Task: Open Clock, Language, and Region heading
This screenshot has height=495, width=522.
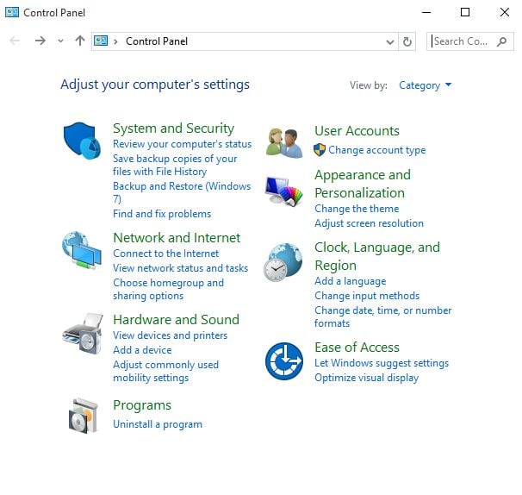Action: tap(377, 256)
